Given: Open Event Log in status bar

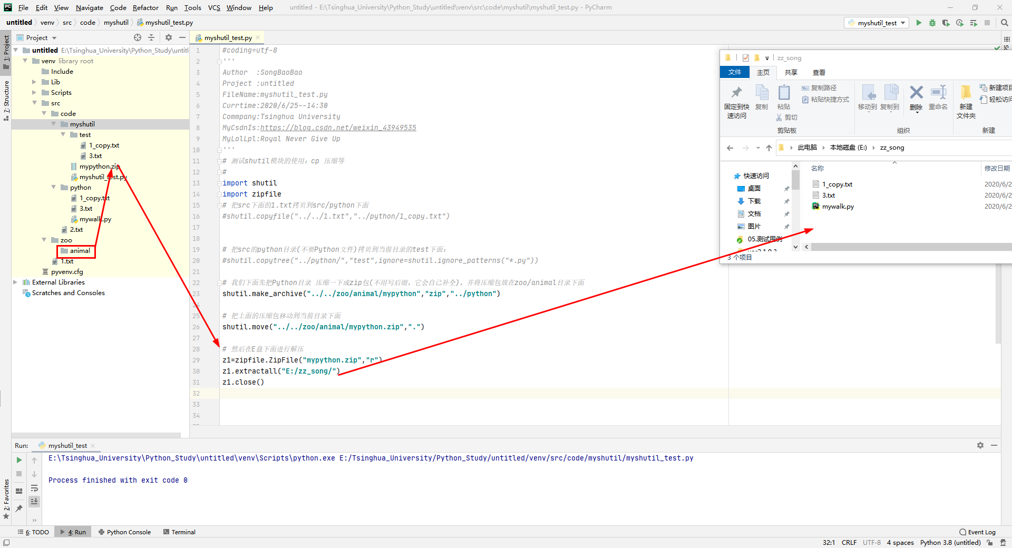Looking at the screenshot, I should 977,532.
